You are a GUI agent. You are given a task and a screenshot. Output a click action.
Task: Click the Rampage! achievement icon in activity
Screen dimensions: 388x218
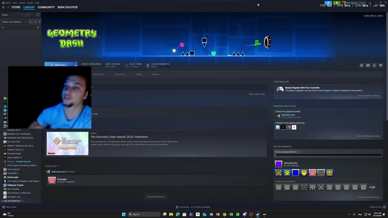pos(52,180)
